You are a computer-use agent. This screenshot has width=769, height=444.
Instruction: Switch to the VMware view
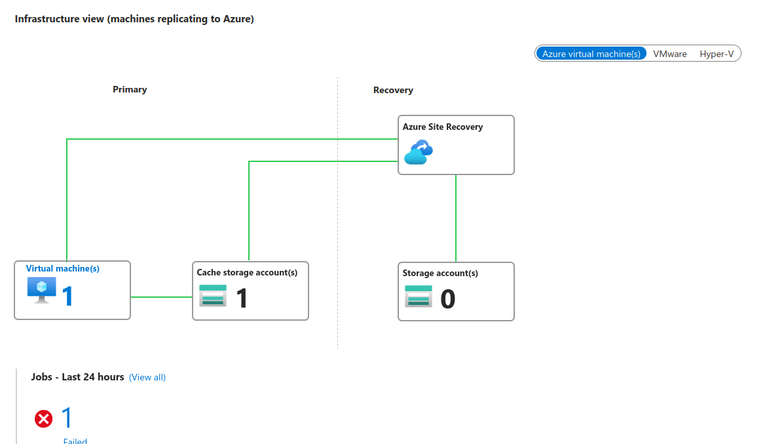(x=669, y=54)
